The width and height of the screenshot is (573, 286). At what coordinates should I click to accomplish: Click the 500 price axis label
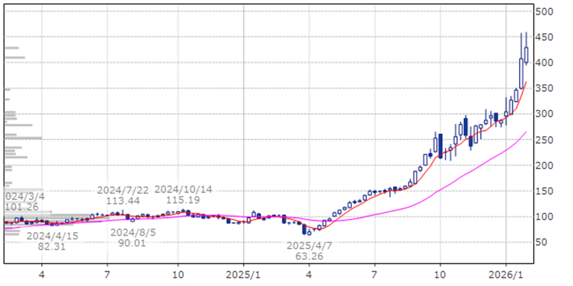(x=545, y=11)
